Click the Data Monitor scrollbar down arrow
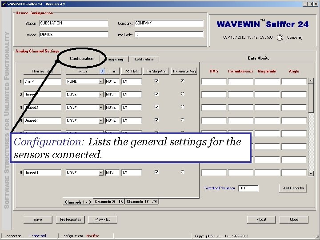Viewport: 320px width, 240px height. tap(311, 173)
